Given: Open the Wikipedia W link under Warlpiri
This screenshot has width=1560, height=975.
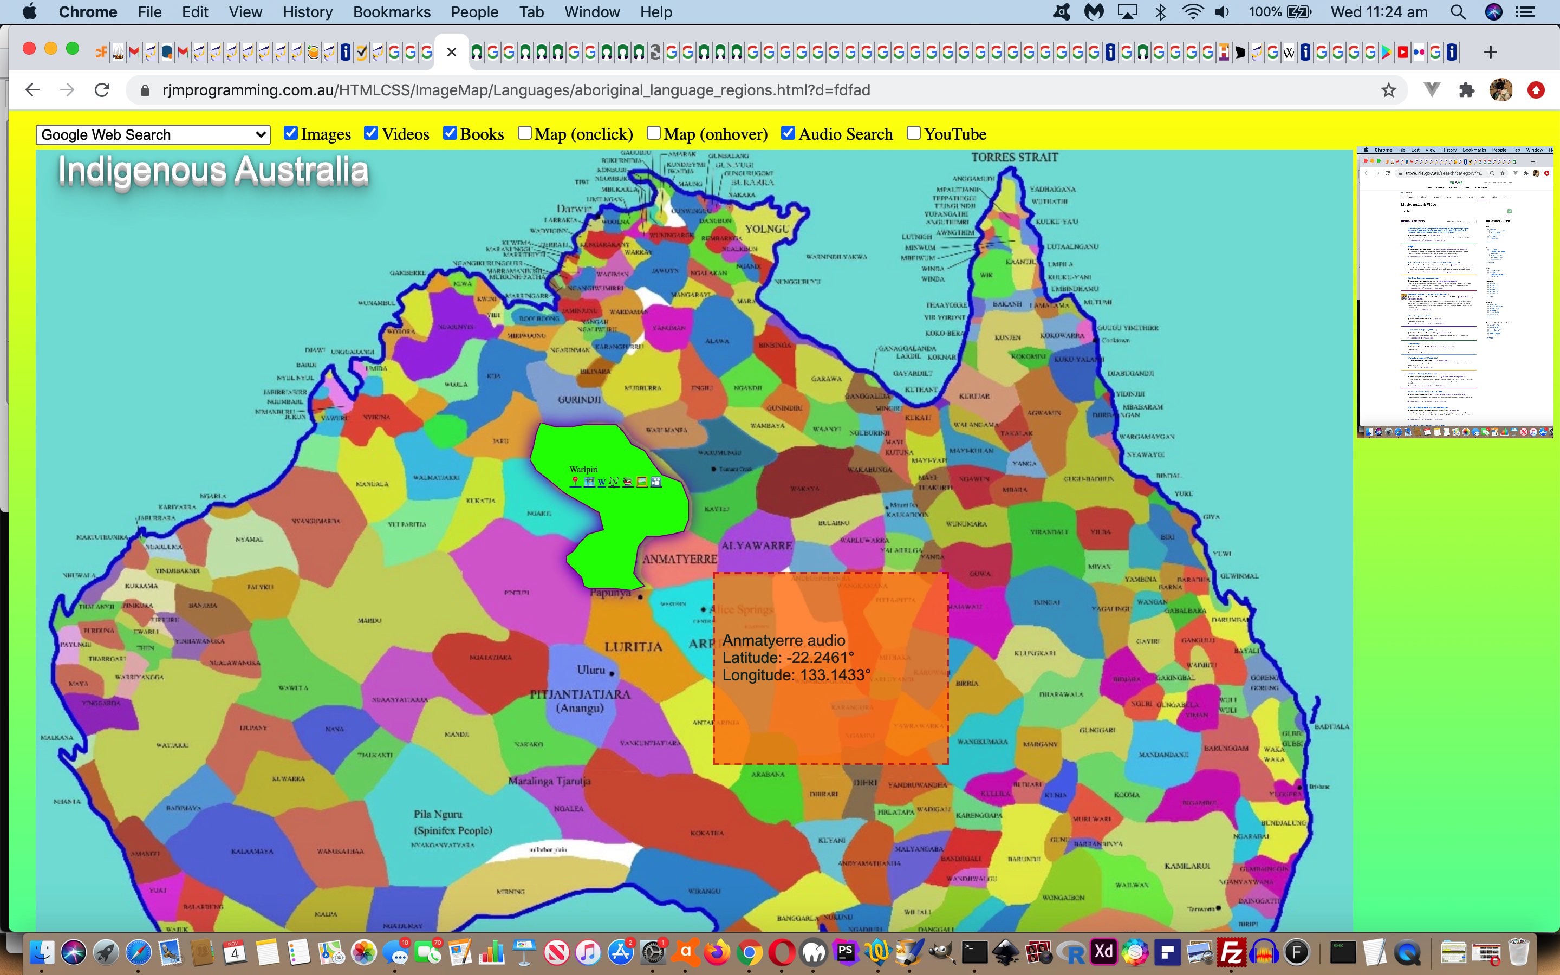Looking at the screenshot, I should (601, 482).
